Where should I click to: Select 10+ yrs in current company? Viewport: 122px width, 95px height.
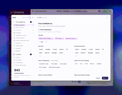pyautogui.click(x=92, y=64)
